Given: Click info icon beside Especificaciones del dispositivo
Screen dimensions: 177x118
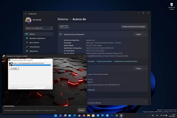Looking at the screenshot, I should [61, 34].
